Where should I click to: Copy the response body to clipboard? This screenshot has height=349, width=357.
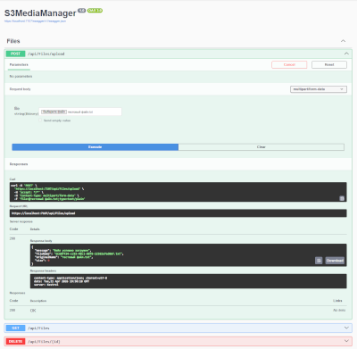(319, 261)
